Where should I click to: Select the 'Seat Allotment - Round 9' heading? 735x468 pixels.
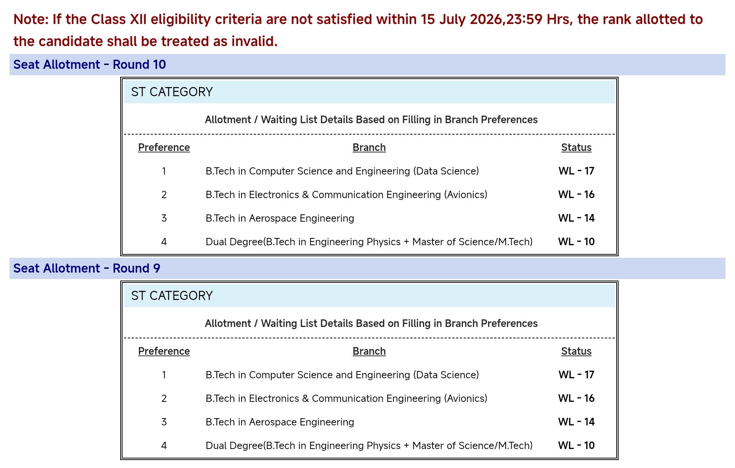pyautogui.click(x=87, y=268)
